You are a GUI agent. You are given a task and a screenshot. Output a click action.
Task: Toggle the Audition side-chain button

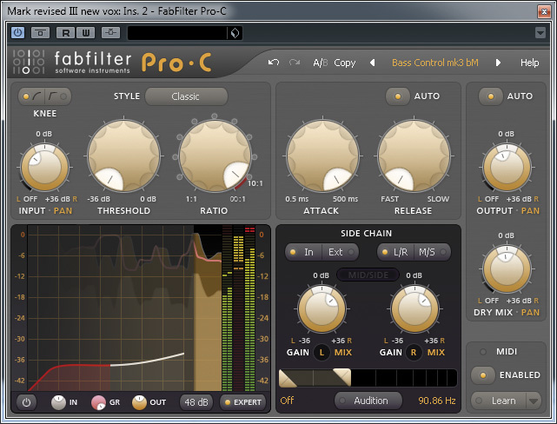(368, 401)
